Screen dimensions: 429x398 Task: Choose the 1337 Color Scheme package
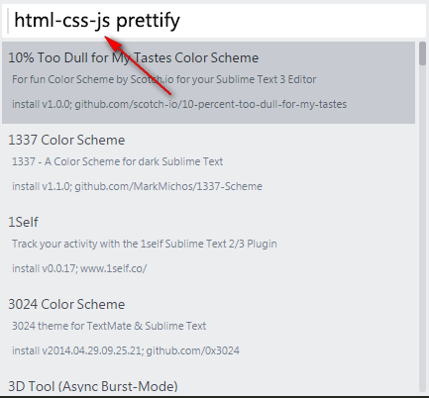click(208, 164)
